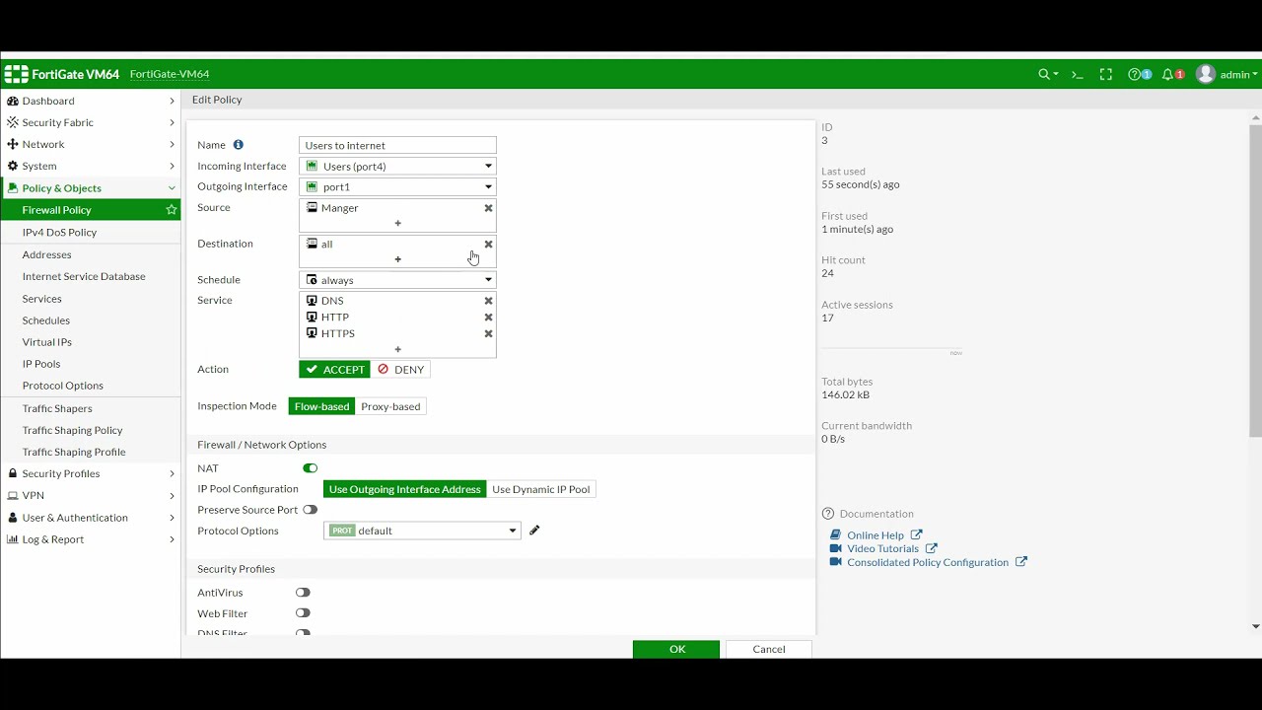This screenshot has width=1262, height=710.
Task: Click the FortiGate logo icon
Action: [16, 74]
